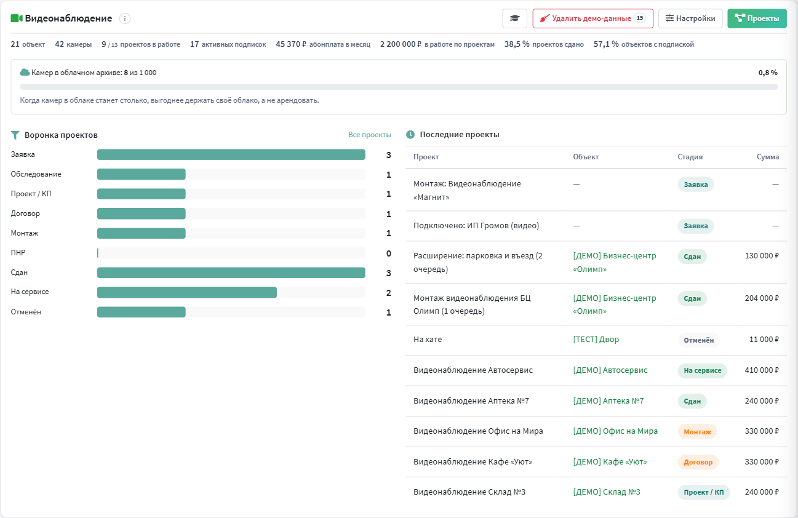
Task: Select project Подключено: ИП Громов (видео)
Action: click(476, 226)
